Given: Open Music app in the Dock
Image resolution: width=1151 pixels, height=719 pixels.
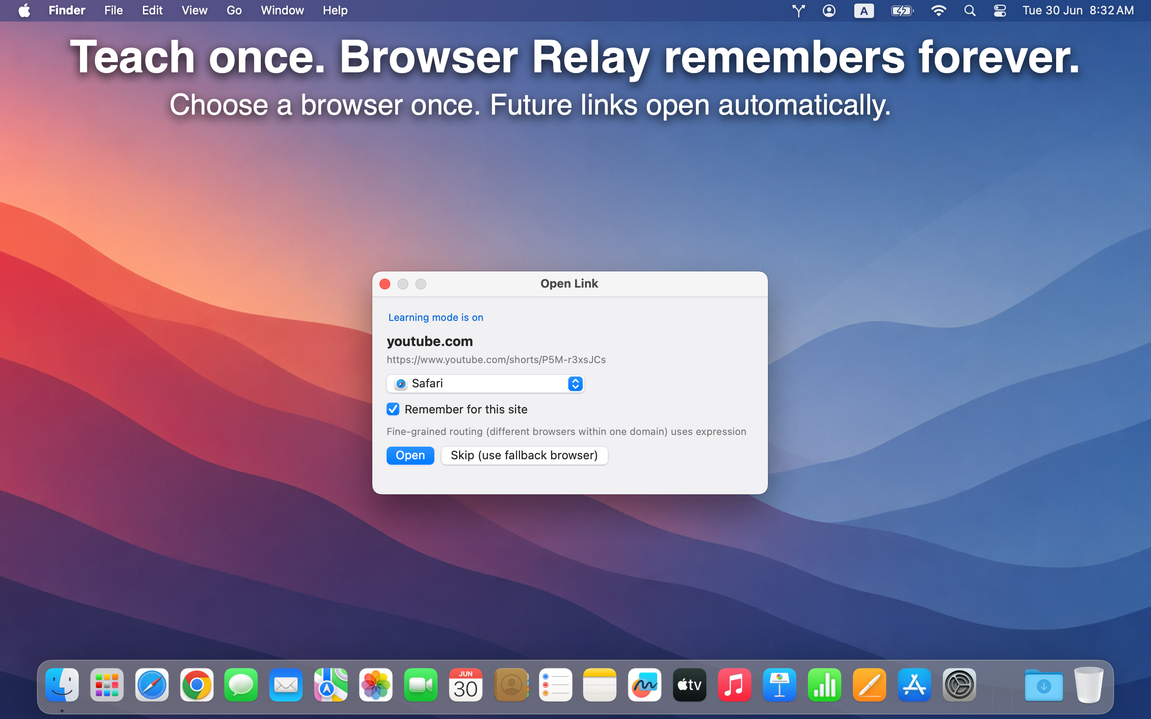Looking at the screenshot, I should pos(735,685).
